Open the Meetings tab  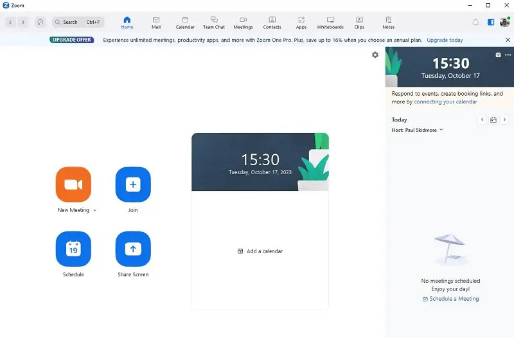(x=244, y=23)
